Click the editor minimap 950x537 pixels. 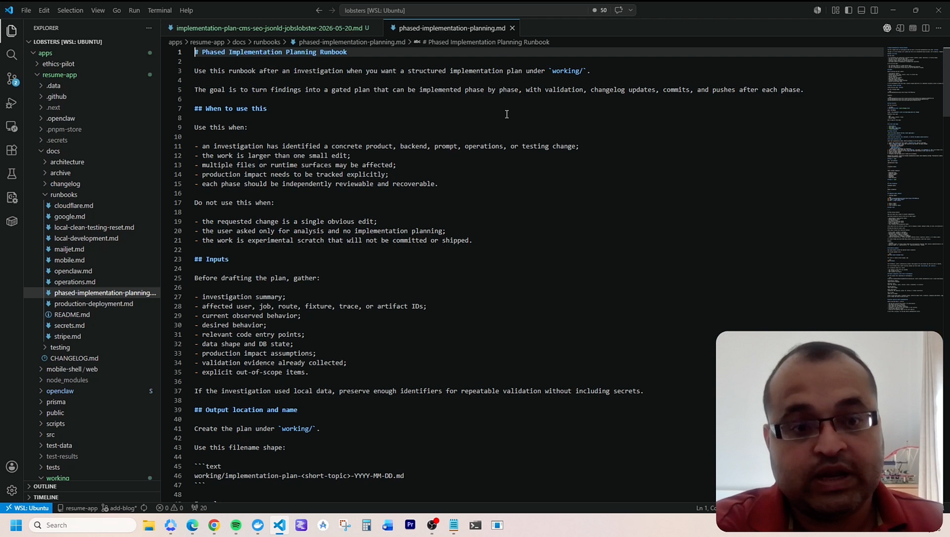tap(914, 180)
